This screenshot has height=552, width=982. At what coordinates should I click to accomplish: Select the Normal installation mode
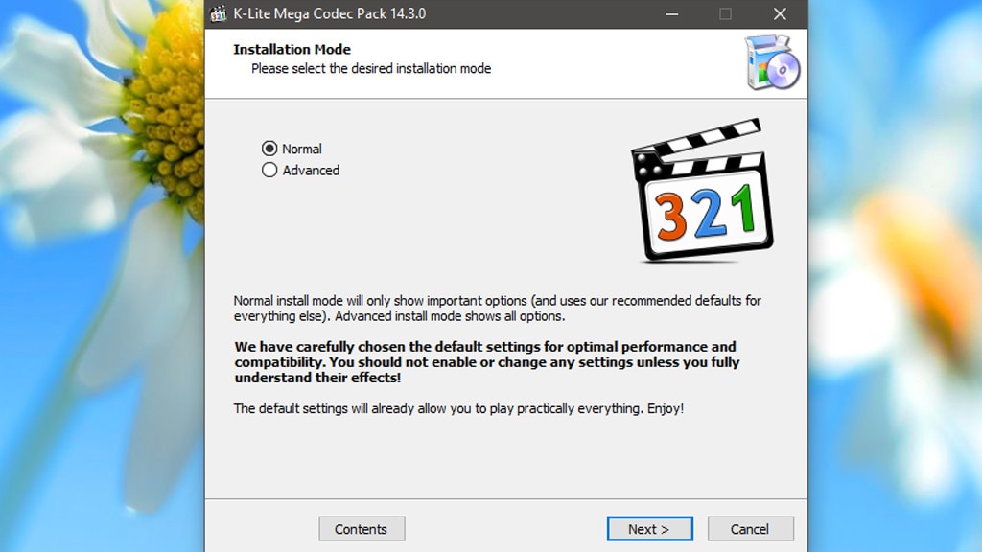(271, 149)
